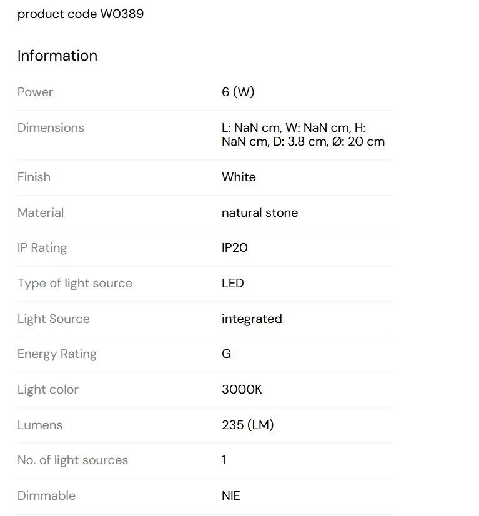The width and height of the screenshot is (479, 516).
Task: Select the White finish value
Action: point(239,177)
